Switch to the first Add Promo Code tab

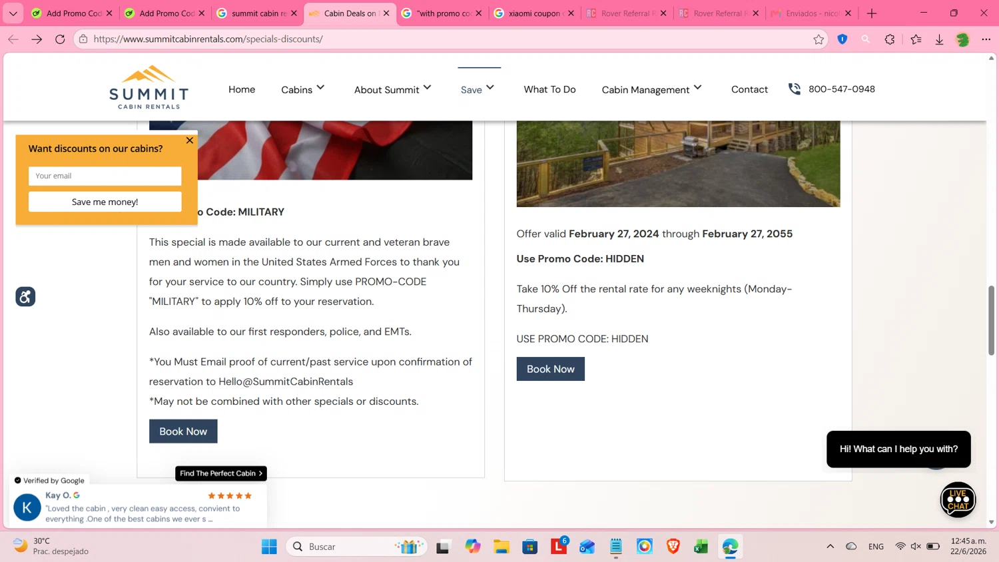pyautogui.click(x=72, y=13)
